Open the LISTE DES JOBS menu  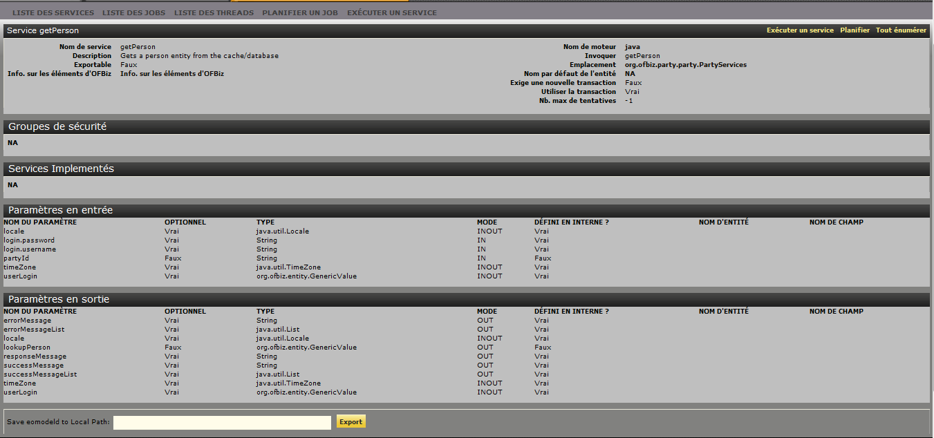[133, 12]
